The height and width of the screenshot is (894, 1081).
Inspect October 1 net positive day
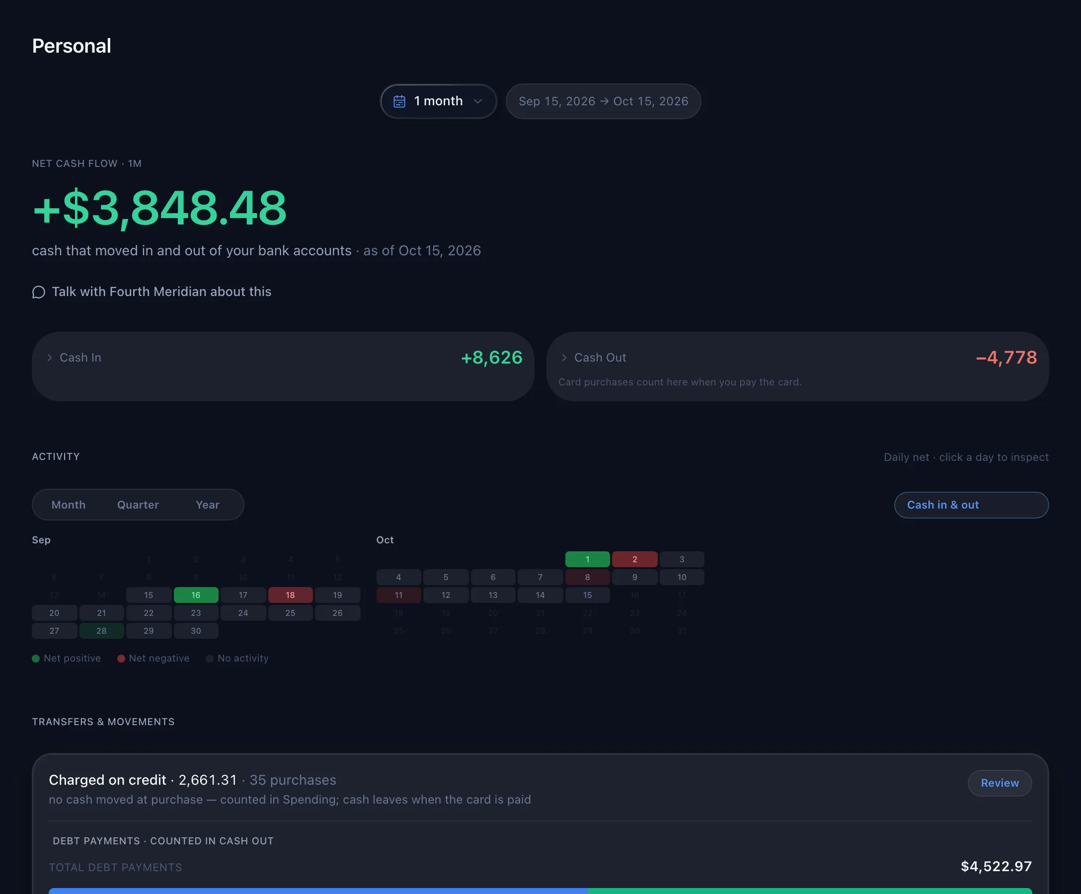tap(587, 559)
